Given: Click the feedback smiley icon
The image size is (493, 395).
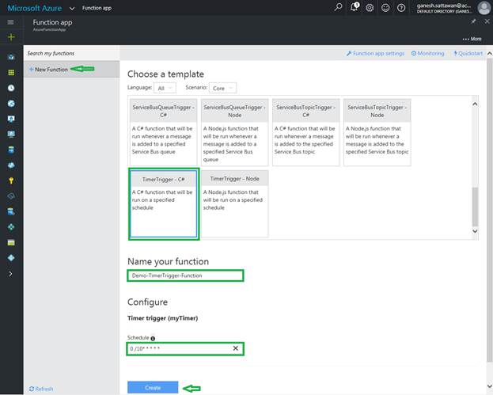Looking at the screenshot, I should tap(385, 8).
